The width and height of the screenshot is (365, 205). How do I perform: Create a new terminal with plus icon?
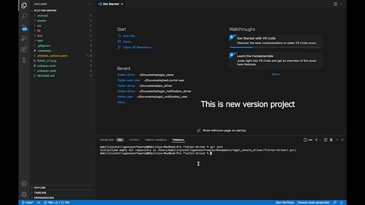pos(316,140)
